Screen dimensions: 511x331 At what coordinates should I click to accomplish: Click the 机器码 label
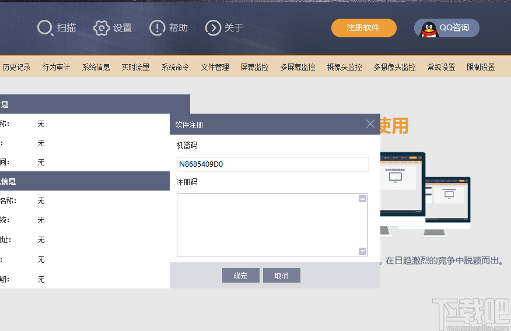[x=187, y=145]
